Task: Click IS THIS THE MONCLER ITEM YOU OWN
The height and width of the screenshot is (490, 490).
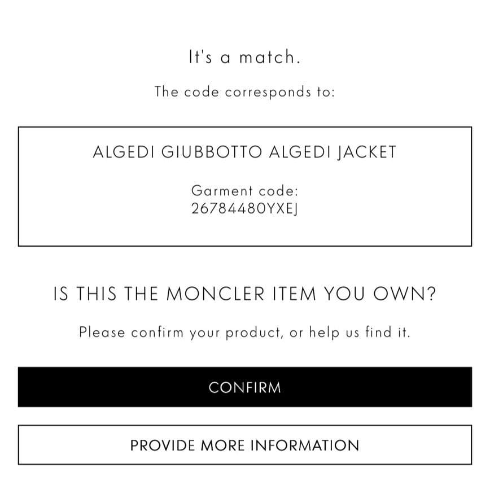Action: click(245, 294)
